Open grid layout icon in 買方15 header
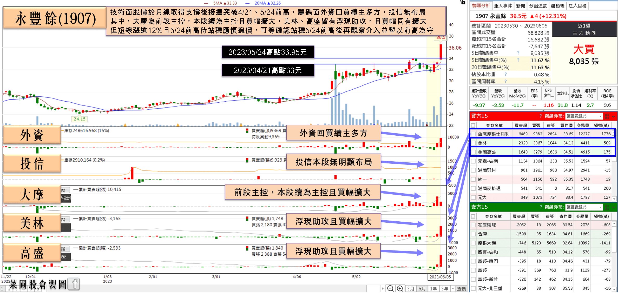Image resolution: width=618 pixels, height=298 pixels. pos(607,116)
